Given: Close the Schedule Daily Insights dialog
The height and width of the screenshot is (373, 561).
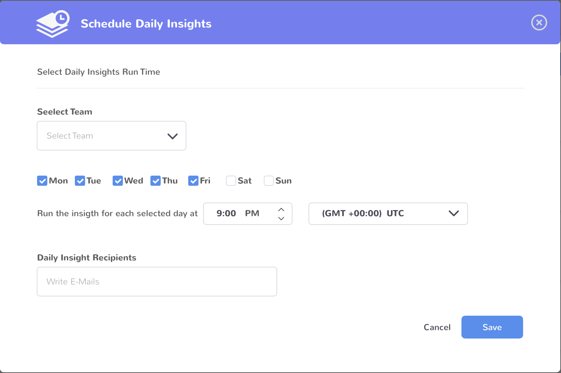Looking at the screenshot, I should point(539,22).
